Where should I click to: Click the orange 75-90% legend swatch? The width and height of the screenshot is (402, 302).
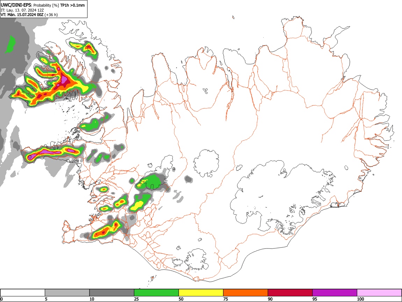246,293
